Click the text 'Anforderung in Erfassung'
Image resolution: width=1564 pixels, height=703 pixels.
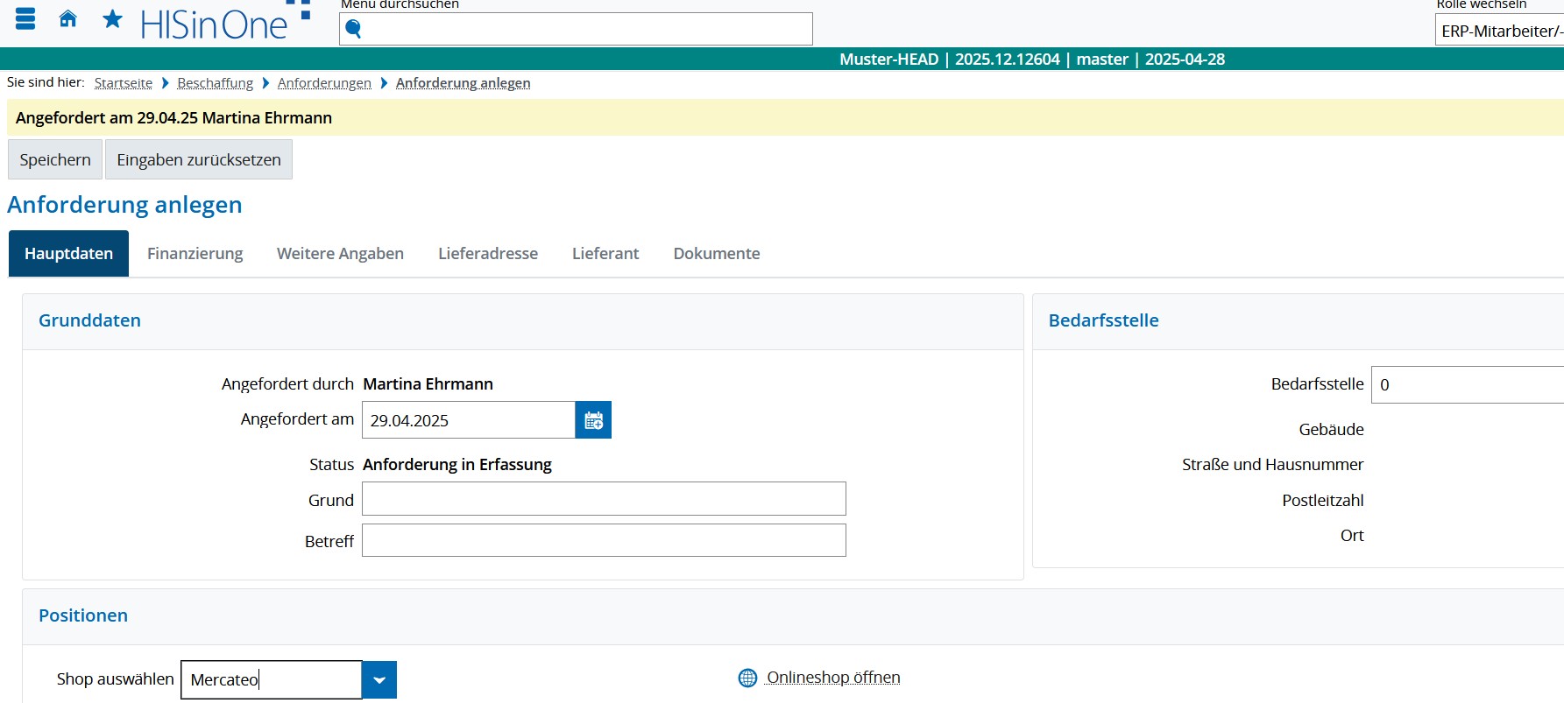point(457,464)
